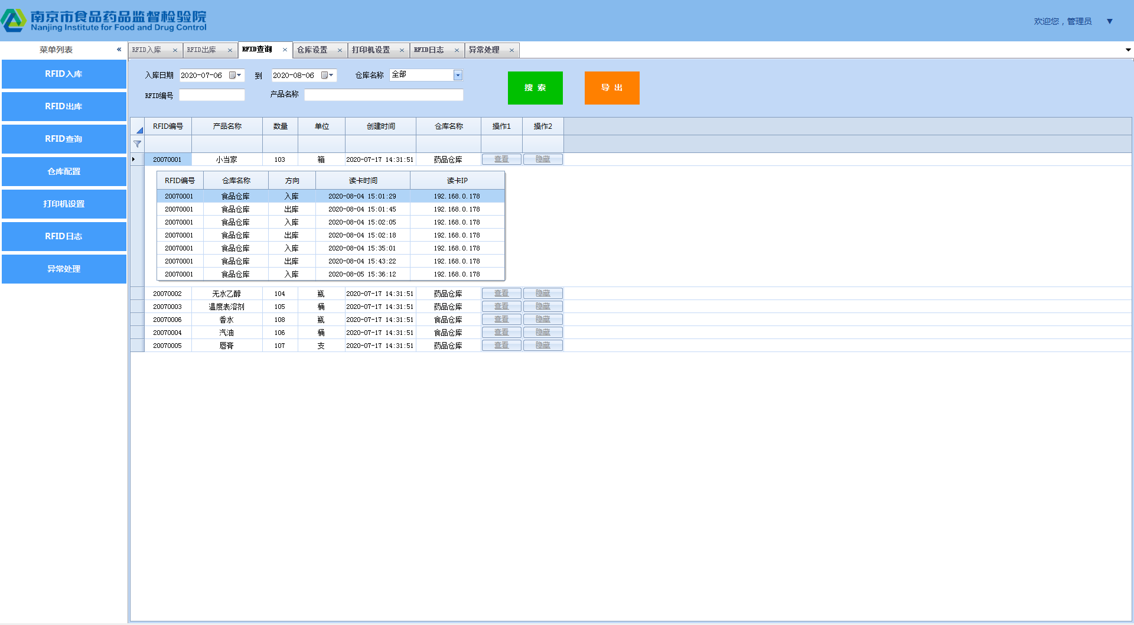Viewport: 1134px width, 625px height.
Task: Open the tab list dropdown arrow at far right
Action: click(1128, 50)
